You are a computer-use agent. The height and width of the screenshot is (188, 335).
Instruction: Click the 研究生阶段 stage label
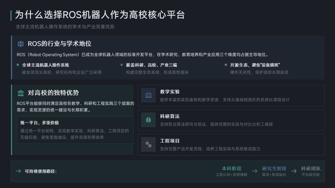pyautogui.click(x=274, y=169)
